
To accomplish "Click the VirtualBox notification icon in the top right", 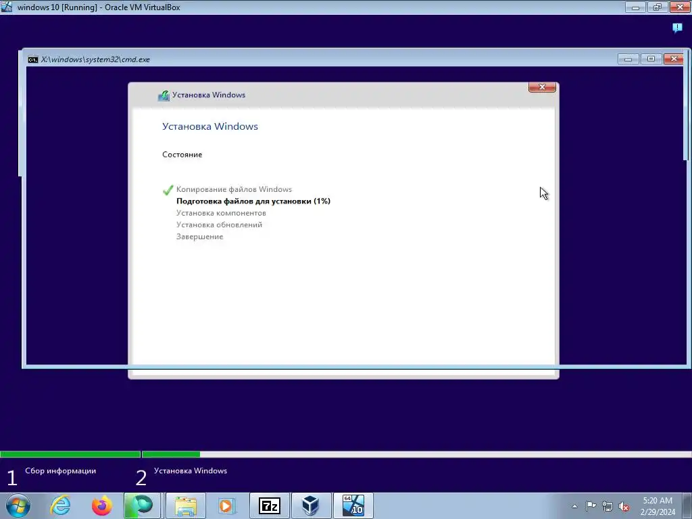I will (x=677, y=28).
